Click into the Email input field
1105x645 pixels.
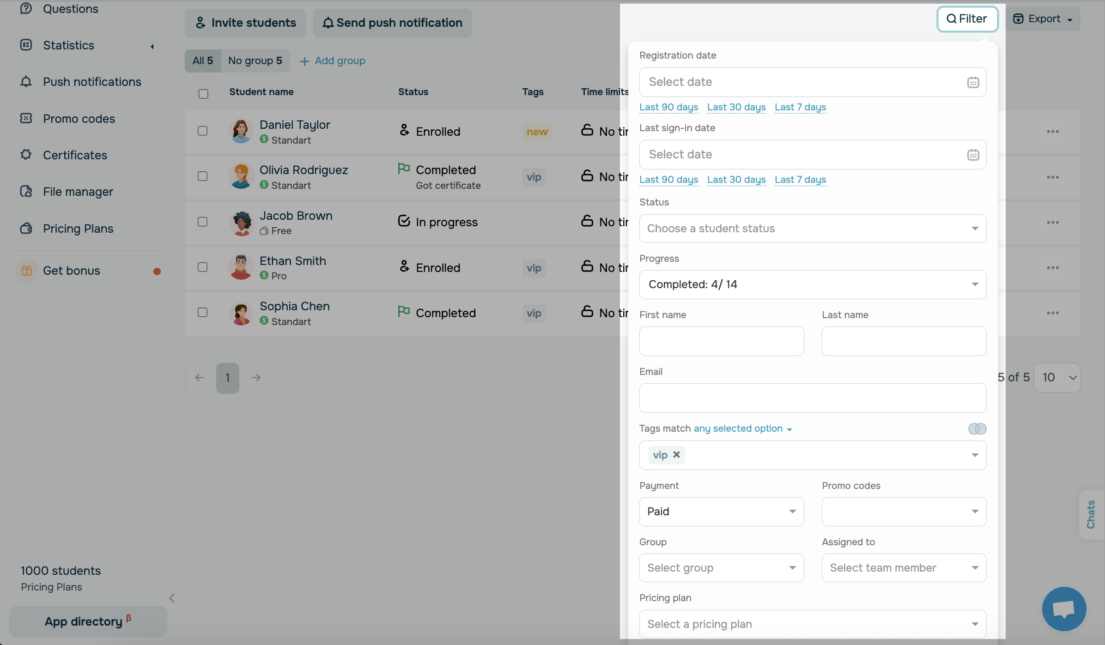point(813,398)
